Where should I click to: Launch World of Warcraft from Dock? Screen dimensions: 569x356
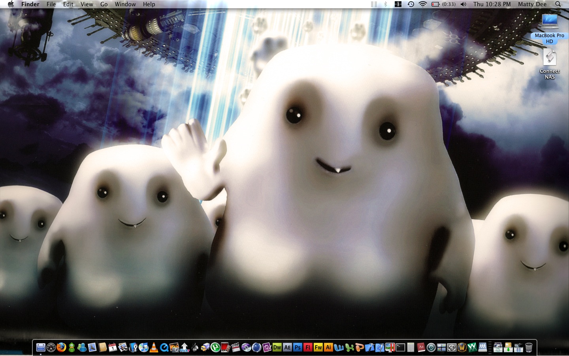(462, 347)
